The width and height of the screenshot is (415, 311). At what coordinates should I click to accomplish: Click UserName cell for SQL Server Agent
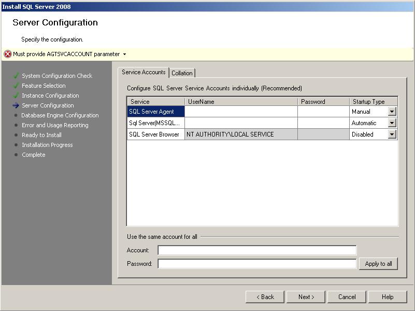coord(241,112)
